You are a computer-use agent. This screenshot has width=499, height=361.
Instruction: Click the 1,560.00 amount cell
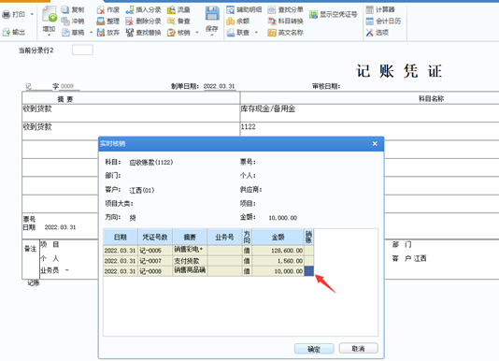point(278,261)
